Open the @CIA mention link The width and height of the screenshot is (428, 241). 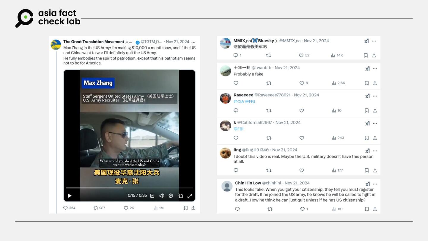pos(240,101)
